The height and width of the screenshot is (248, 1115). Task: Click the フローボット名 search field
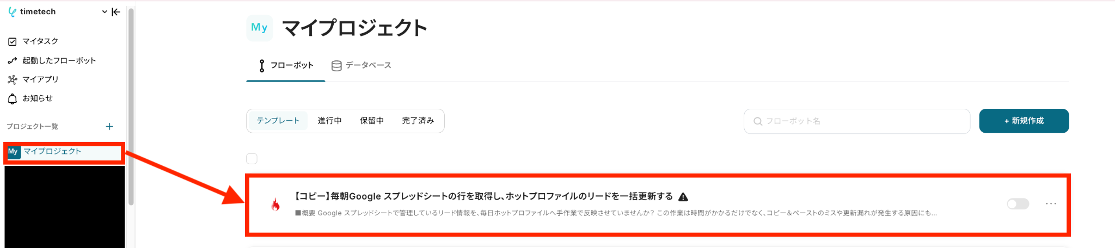(x=857, y=121)
